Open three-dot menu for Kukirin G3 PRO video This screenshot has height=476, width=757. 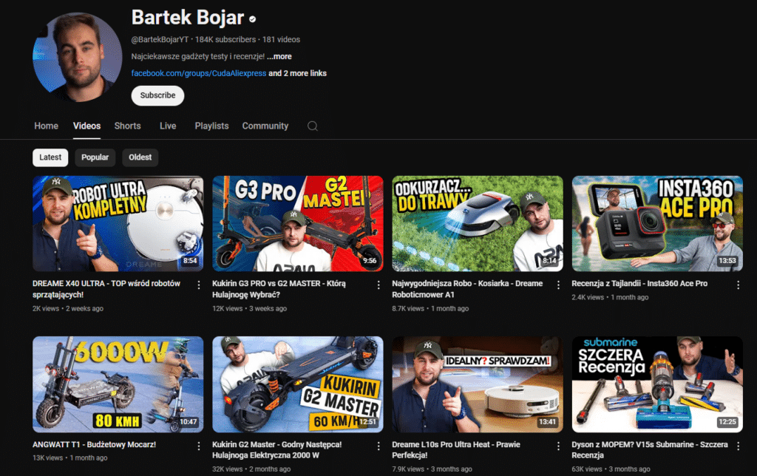378,285
